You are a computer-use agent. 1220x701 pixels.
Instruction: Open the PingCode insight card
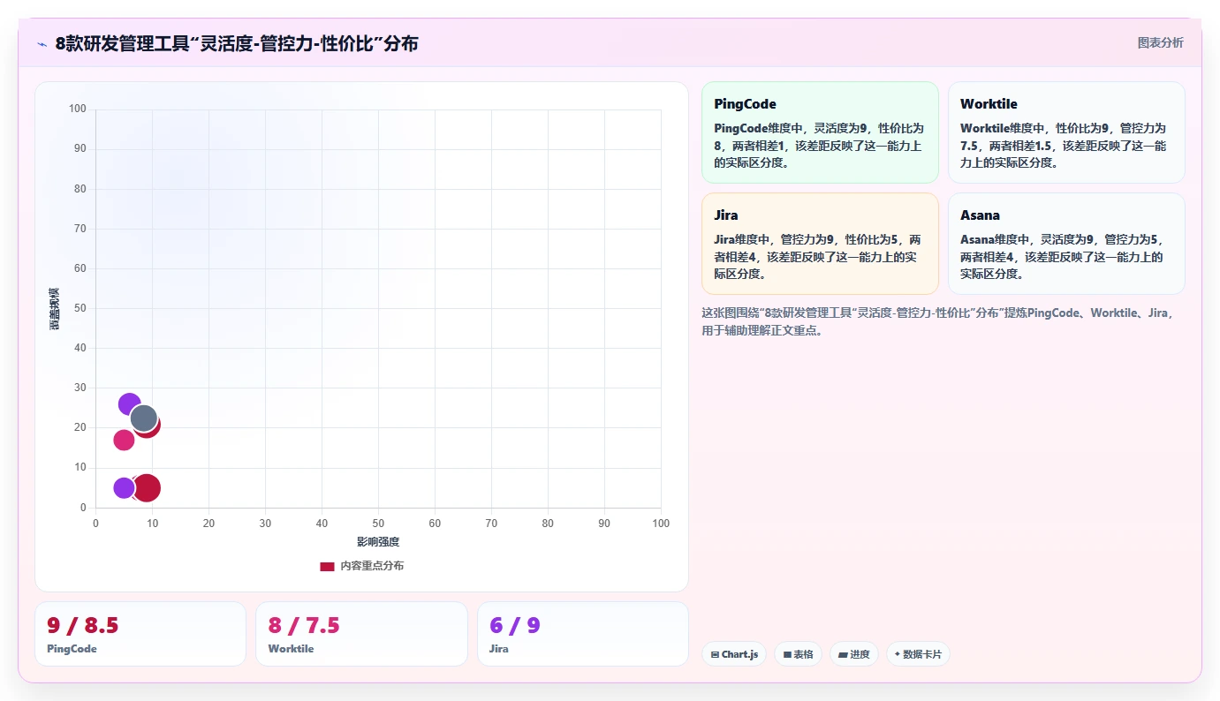[x=820, y=132]
